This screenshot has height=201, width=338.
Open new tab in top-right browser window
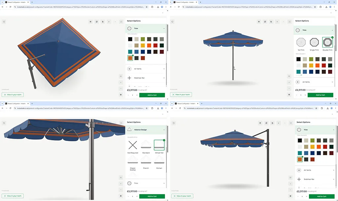(x=200, y=2)
